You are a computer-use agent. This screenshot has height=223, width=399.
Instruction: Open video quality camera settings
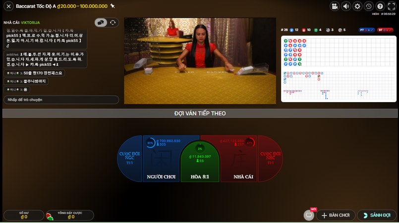coord(334,6)
